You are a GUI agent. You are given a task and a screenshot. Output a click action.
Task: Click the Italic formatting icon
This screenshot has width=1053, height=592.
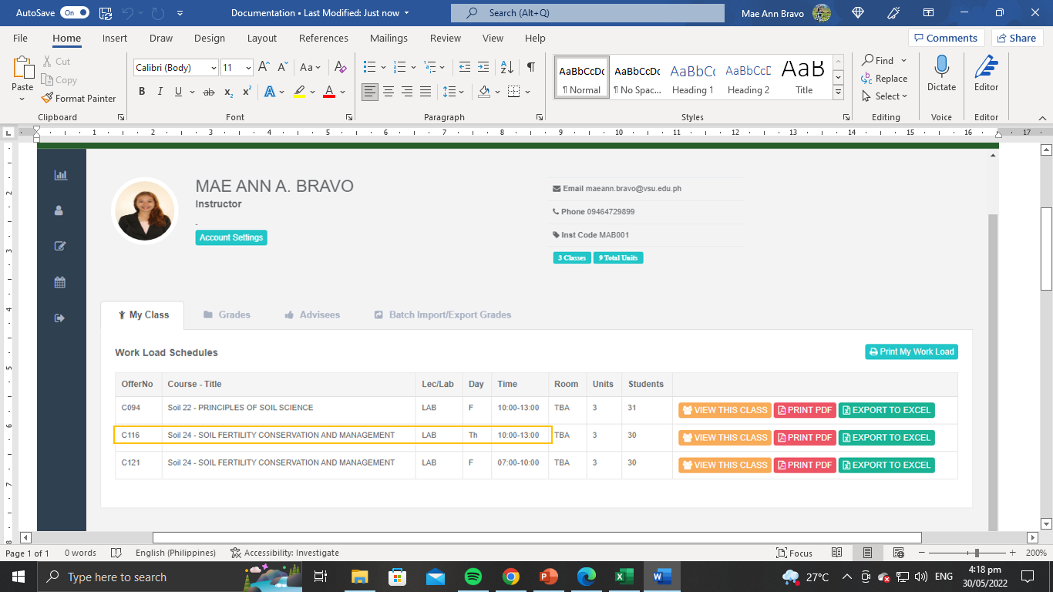tap(160, 92)
